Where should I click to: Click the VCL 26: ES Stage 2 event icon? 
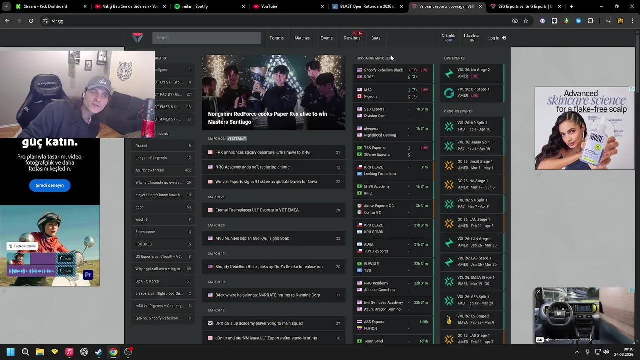point(449,319)
